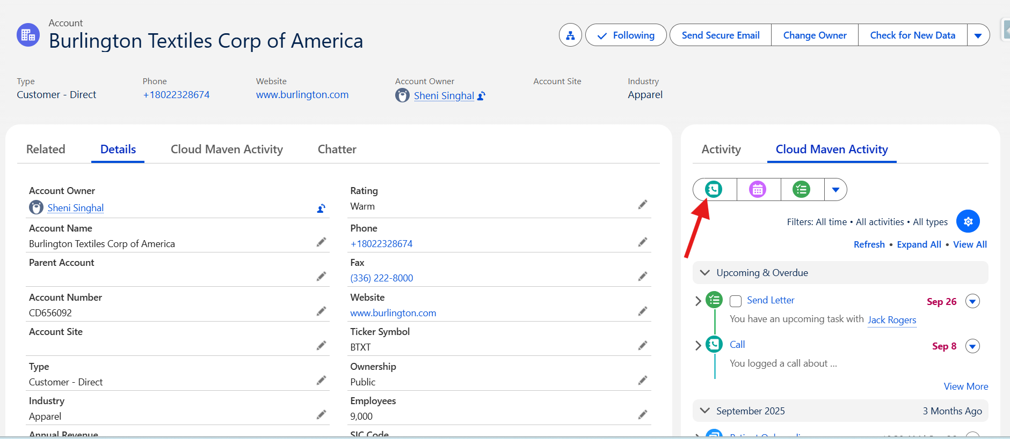Viewport: 1010px width, 439px height.
Task: Open the Send Letter row actions menu
Action: [x=972, y=301]
